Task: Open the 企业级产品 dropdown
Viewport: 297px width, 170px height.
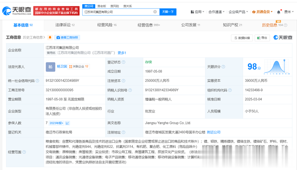Action: (238, 12)
